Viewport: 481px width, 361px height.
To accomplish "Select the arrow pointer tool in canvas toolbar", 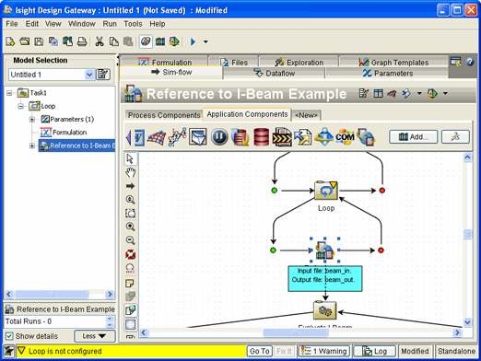I will [x=130, y=158].
